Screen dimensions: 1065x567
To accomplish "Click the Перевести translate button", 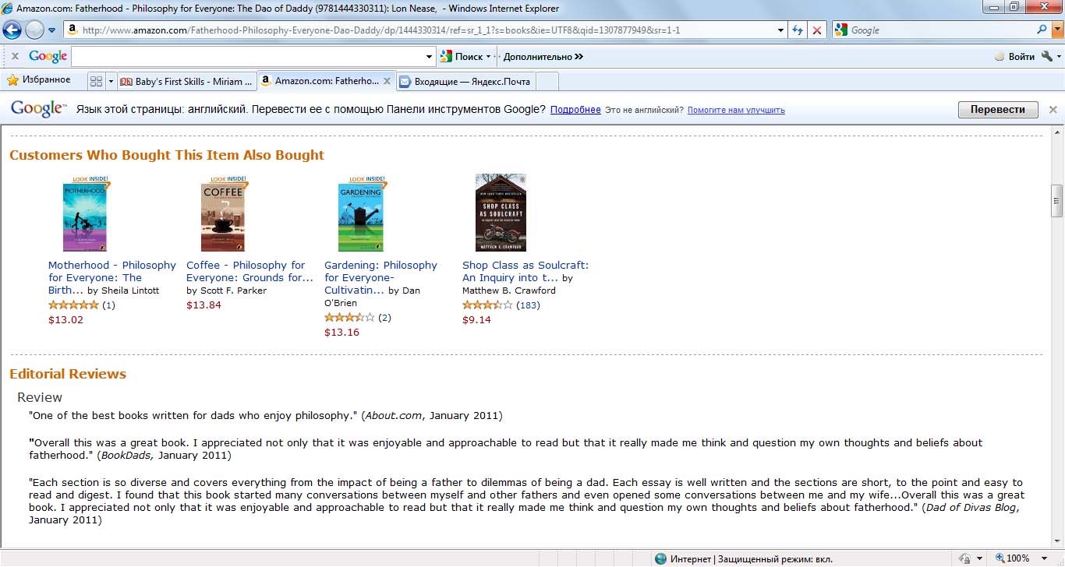I will (998, 110).
